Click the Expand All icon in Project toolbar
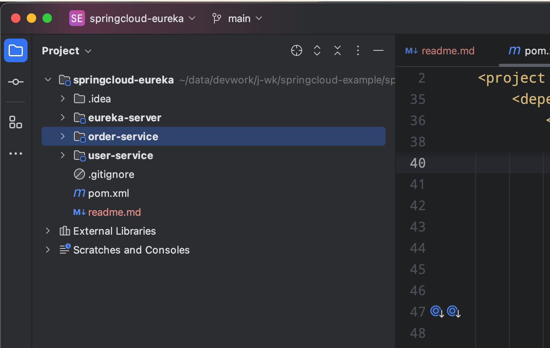The width and height of the screenshot is (550, 348). (x=317, y=50)
